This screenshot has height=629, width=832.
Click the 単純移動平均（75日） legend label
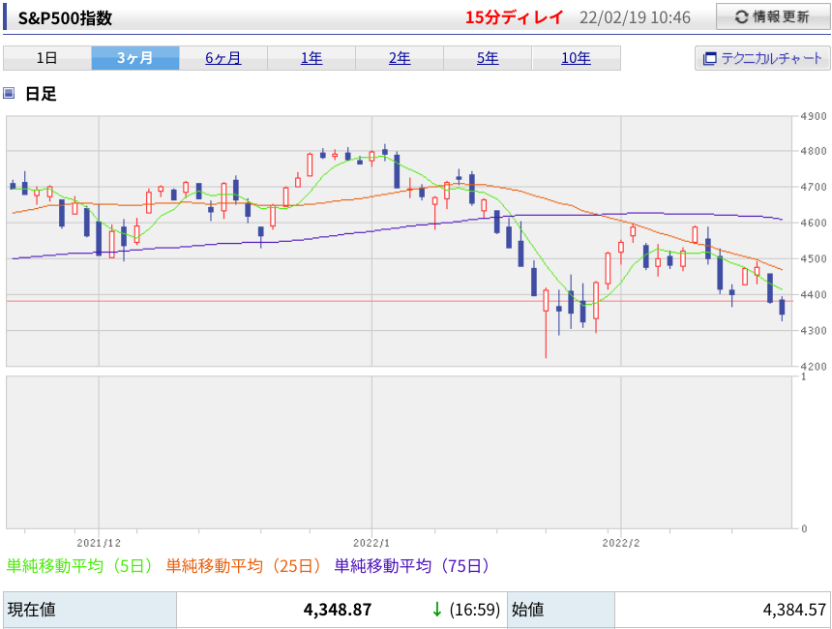point(412,566)
